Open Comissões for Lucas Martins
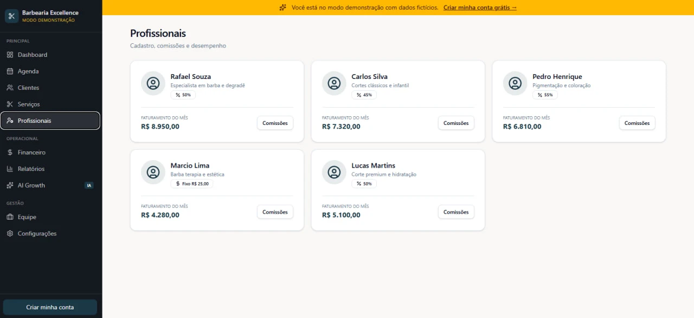 [x=456, y=212]
